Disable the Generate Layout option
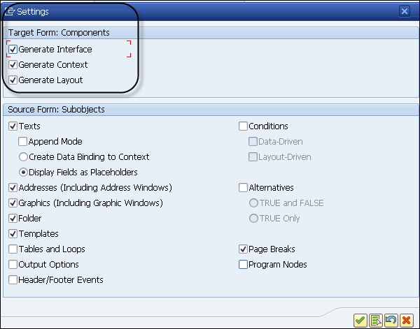Screen dimensions: 420x329 [x=13, y=80]
